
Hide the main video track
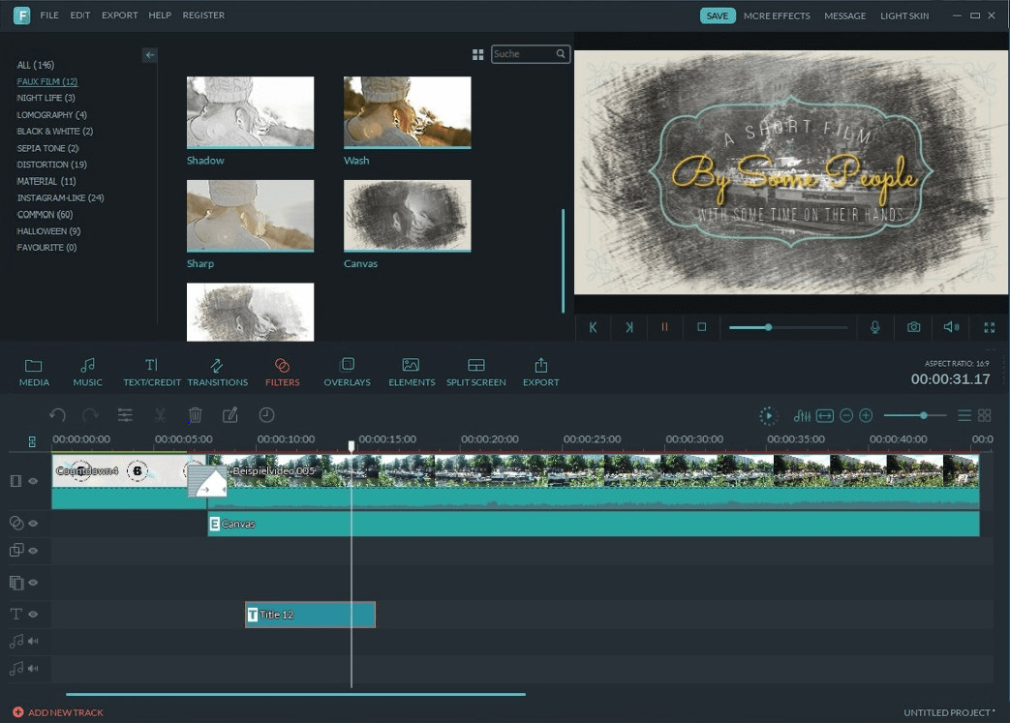(33, 481)
